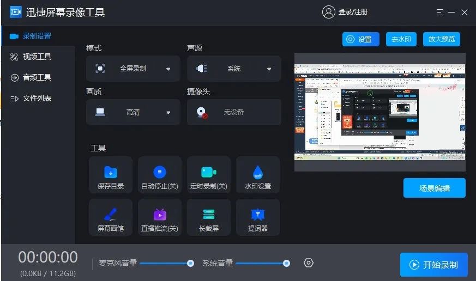Click the laptop icon in 画质 box
Viewport: 476px width, 281px height.
[x=100, y=112]
